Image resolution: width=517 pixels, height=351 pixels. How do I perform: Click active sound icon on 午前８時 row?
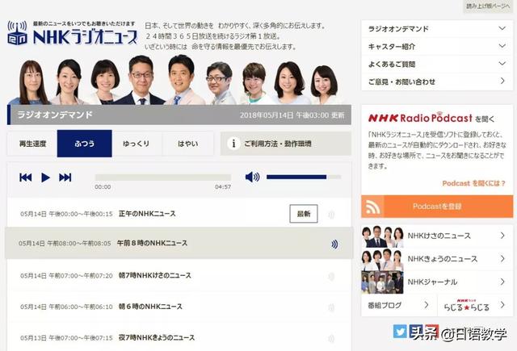(x=334, y=244)
